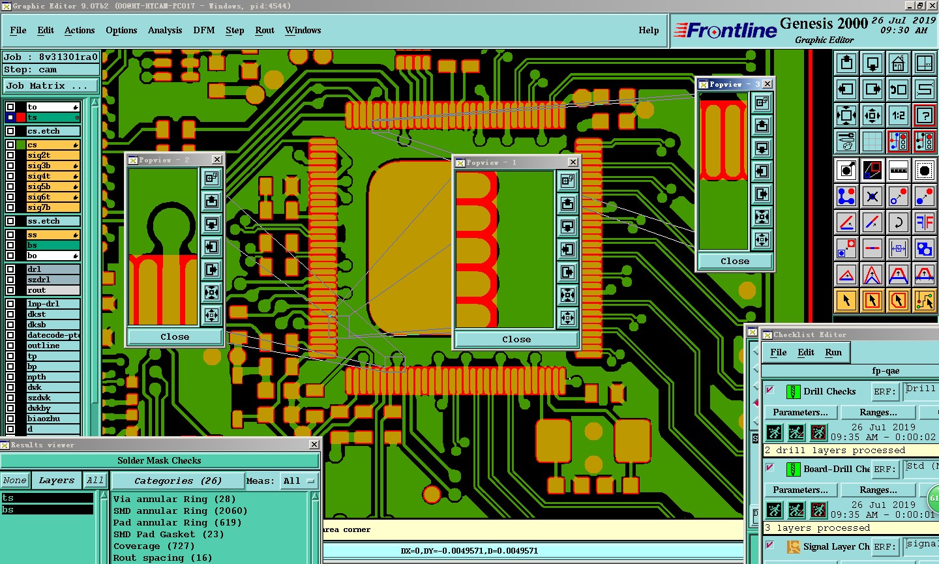Click Close button in Popview 2

[x=175, y=337]
